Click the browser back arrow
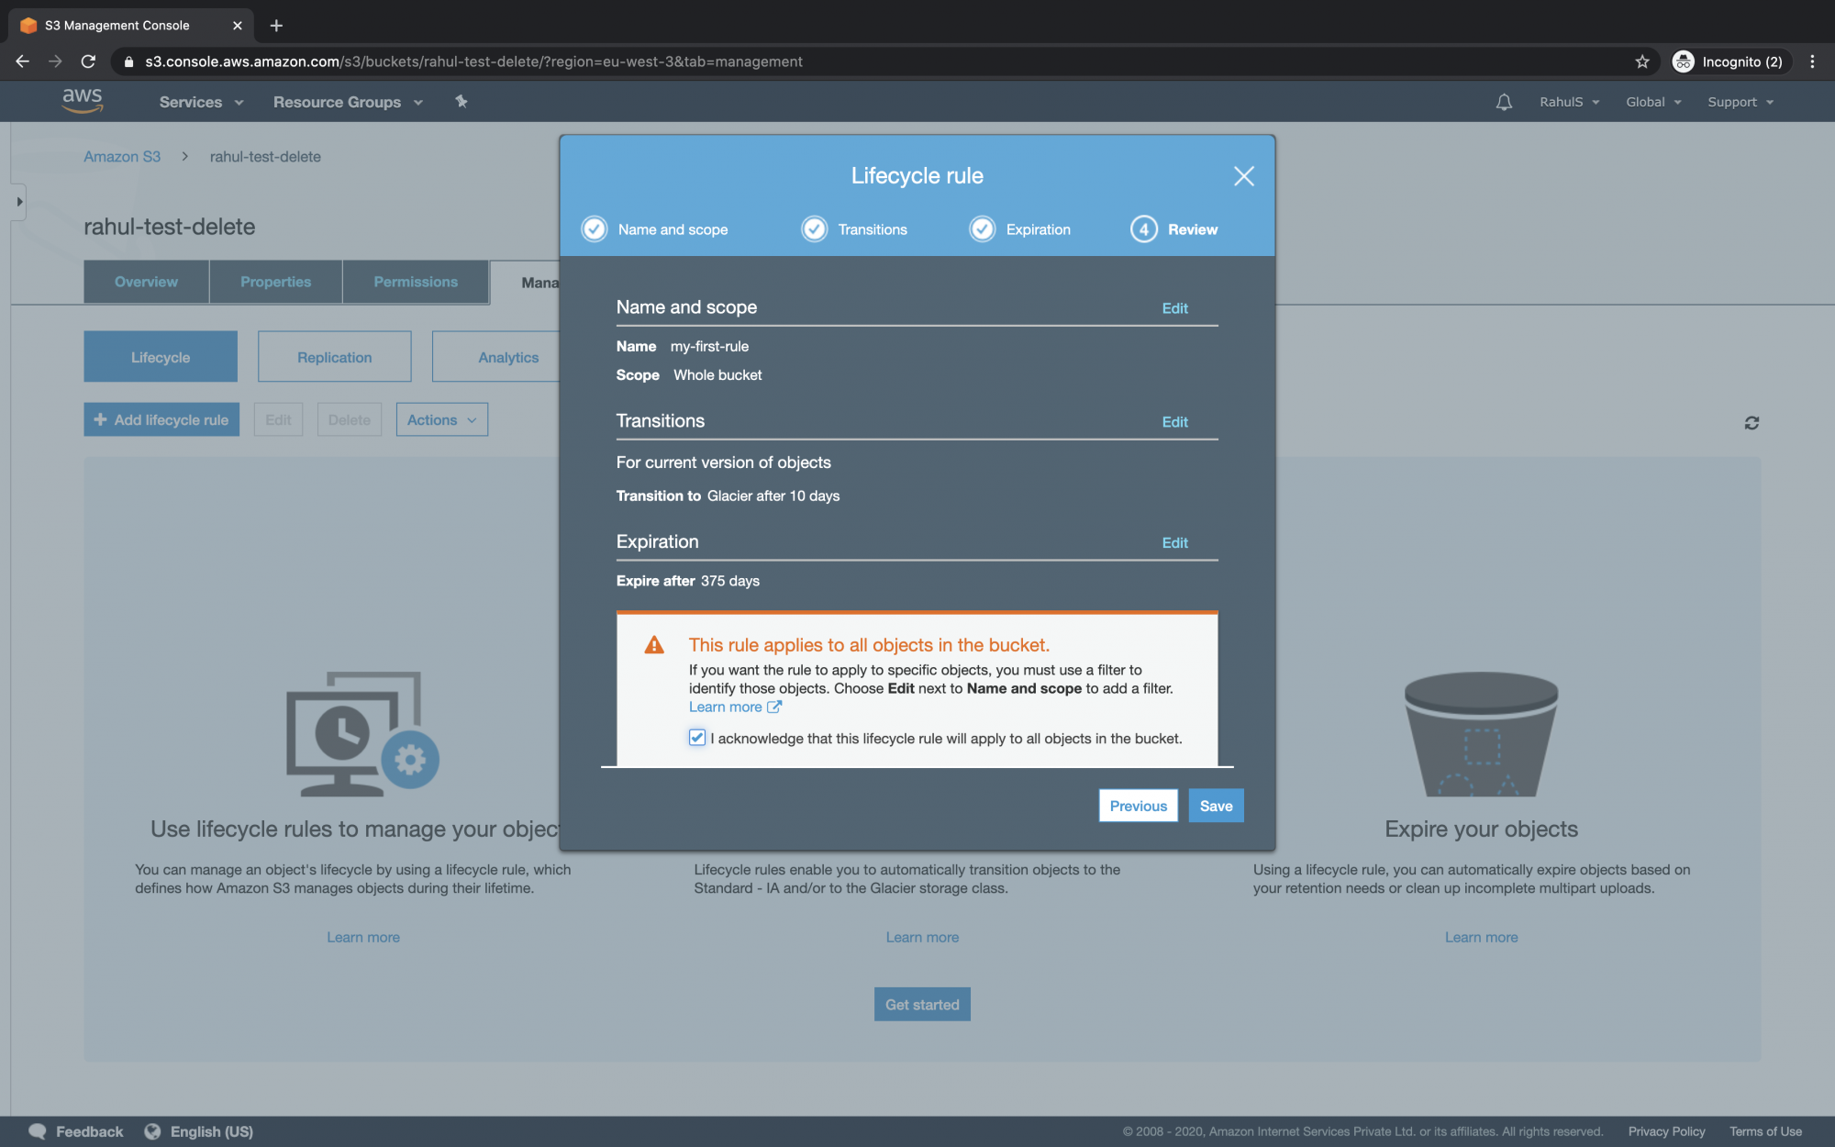Screen dimensions: 1835x1147 pyautogui.click(x=22, y=61)
